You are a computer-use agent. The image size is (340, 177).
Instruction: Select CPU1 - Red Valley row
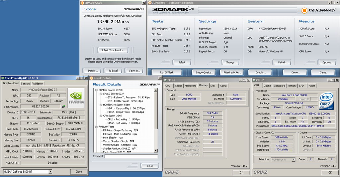[x=124, y=119]
